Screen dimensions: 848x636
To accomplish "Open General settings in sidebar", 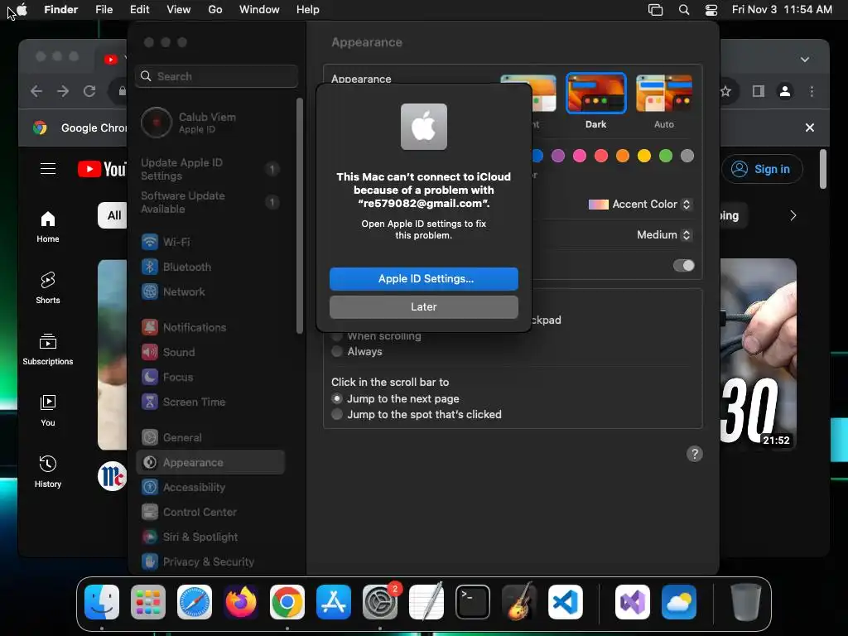I will pos(211,437).
